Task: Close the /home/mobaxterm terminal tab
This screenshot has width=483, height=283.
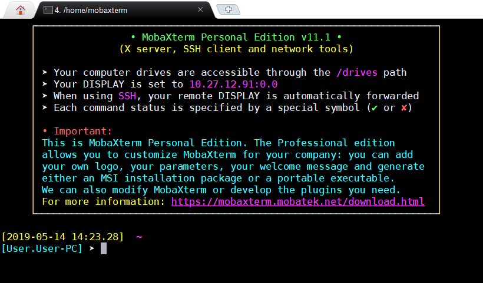Action: 200,9
